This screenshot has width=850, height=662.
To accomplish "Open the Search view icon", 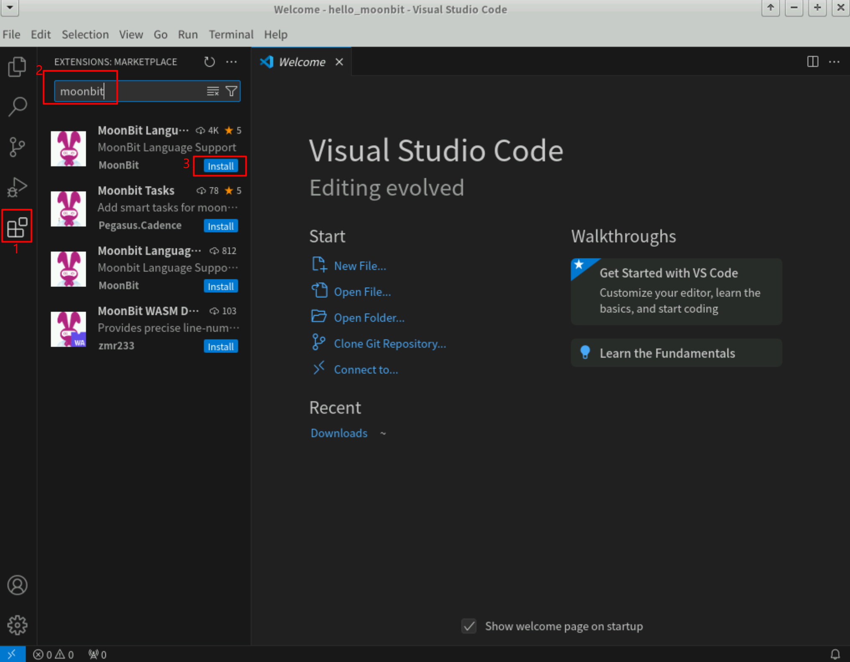I will 17,107.
